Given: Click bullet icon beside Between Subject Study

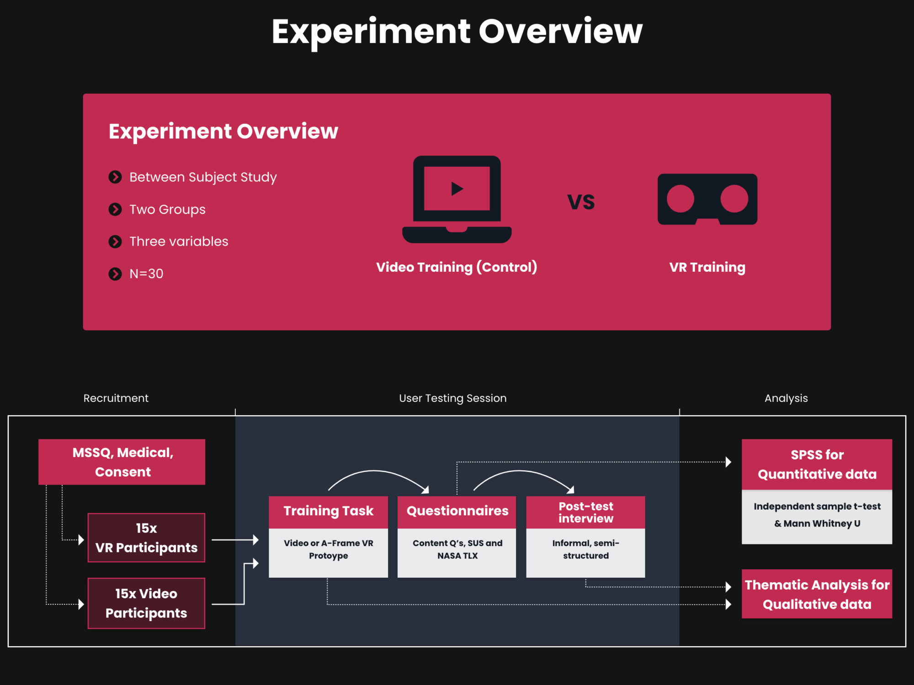Looking at the screenshot, I should pyautogui.click(x=115, y=177).
